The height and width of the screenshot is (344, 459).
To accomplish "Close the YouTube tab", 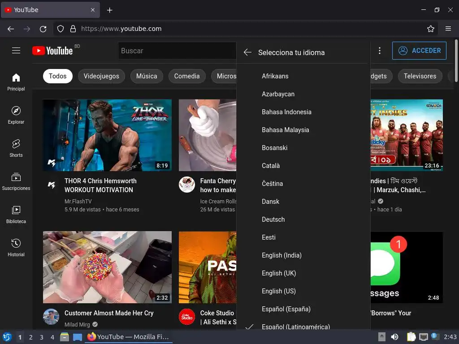I will [x=92, y=10].
